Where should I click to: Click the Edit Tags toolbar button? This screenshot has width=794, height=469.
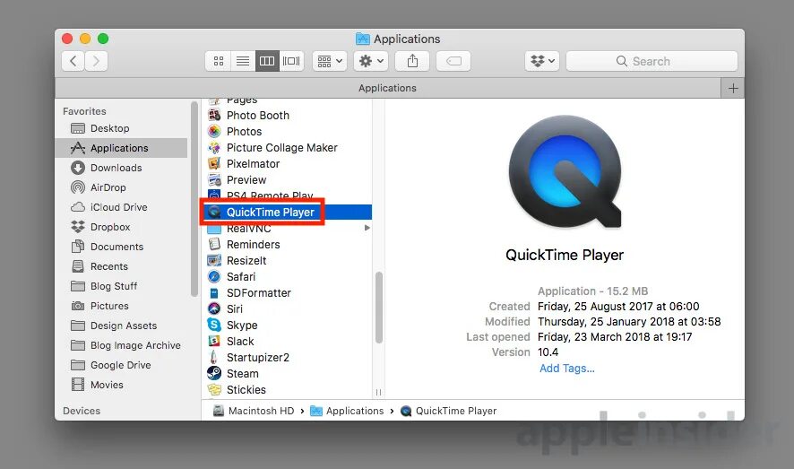pos(453,61)
